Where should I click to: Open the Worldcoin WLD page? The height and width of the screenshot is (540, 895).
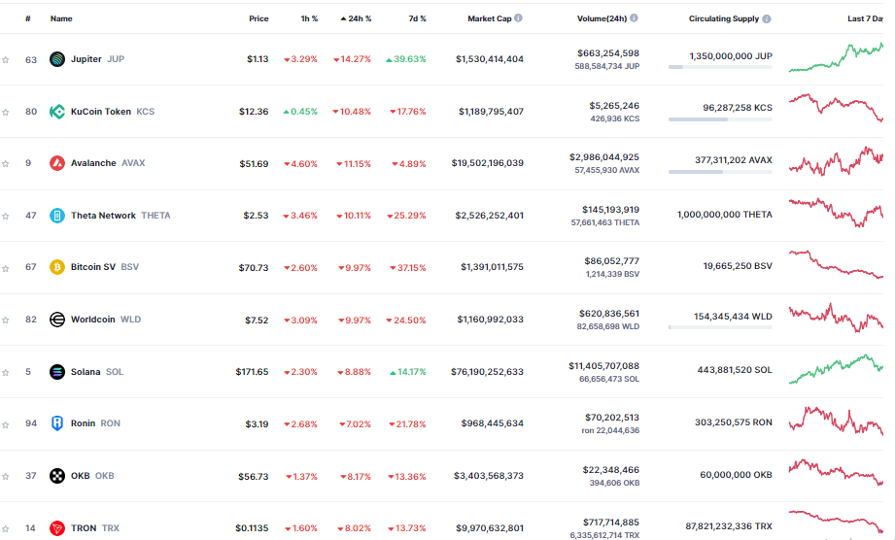point(106,320)
